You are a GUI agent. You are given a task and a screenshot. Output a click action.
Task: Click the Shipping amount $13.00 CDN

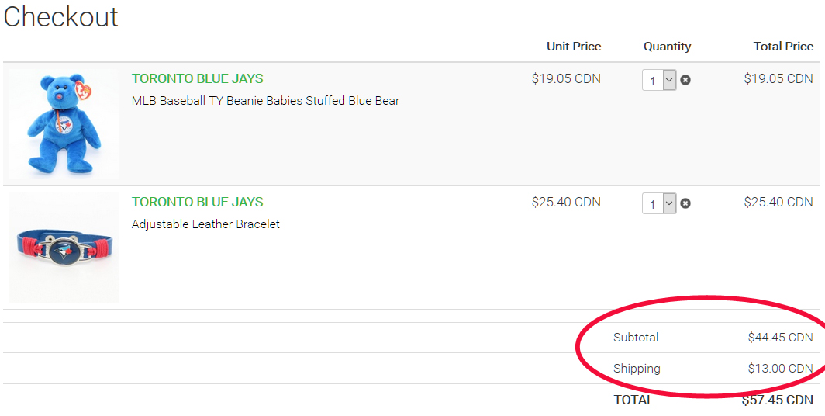[780, 369]
